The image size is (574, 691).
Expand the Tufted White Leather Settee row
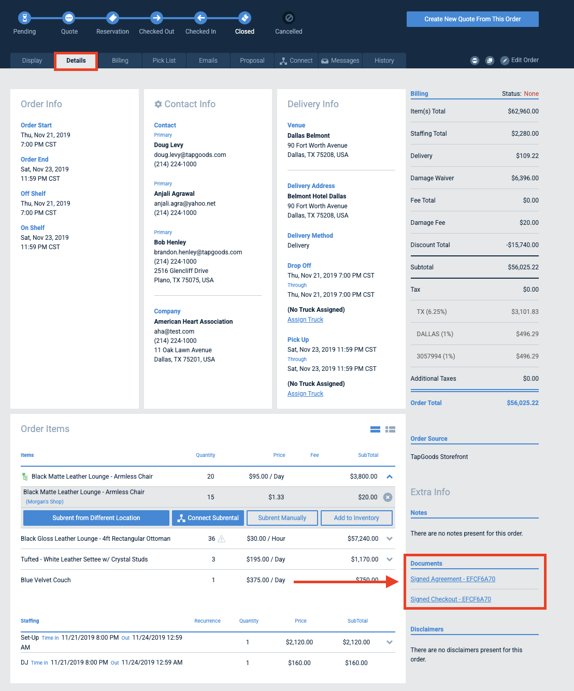pyautogui.click(x=389, y=559)
